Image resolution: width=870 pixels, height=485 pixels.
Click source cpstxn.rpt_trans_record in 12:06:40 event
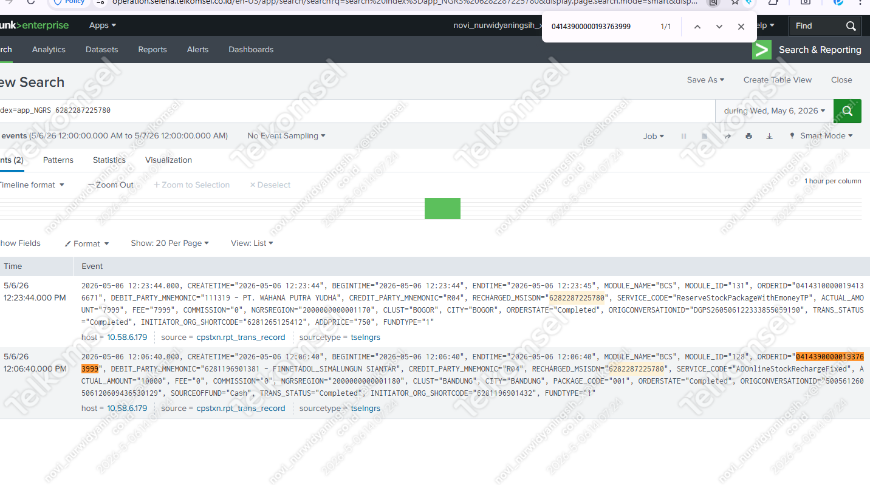pos(241,408)
